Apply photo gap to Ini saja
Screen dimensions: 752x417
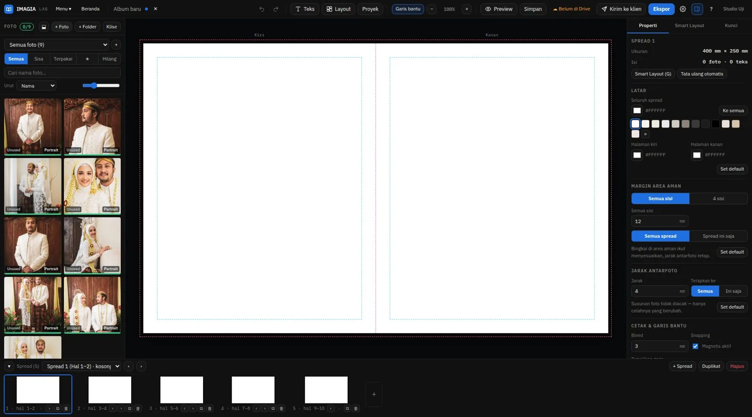[x=733, y=291]
